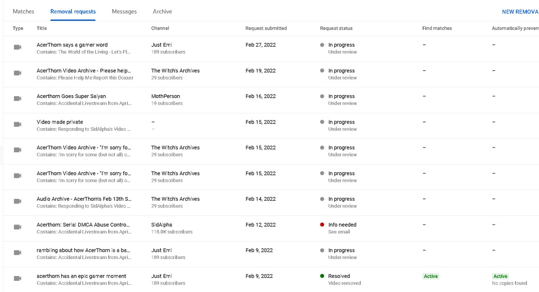Open the Archive tab

click(x=162, y=11)
